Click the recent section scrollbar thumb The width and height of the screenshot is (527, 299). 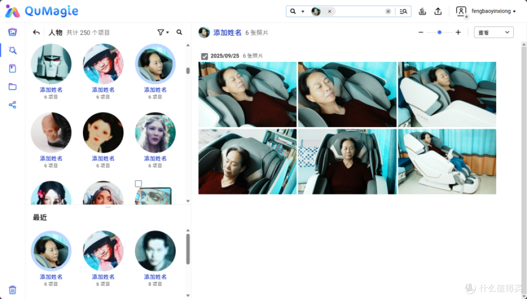tap(188, 249)
